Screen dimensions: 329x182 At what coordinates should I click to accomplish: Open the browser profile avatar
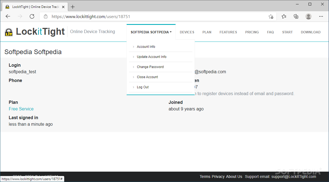[x=309, y=16]
